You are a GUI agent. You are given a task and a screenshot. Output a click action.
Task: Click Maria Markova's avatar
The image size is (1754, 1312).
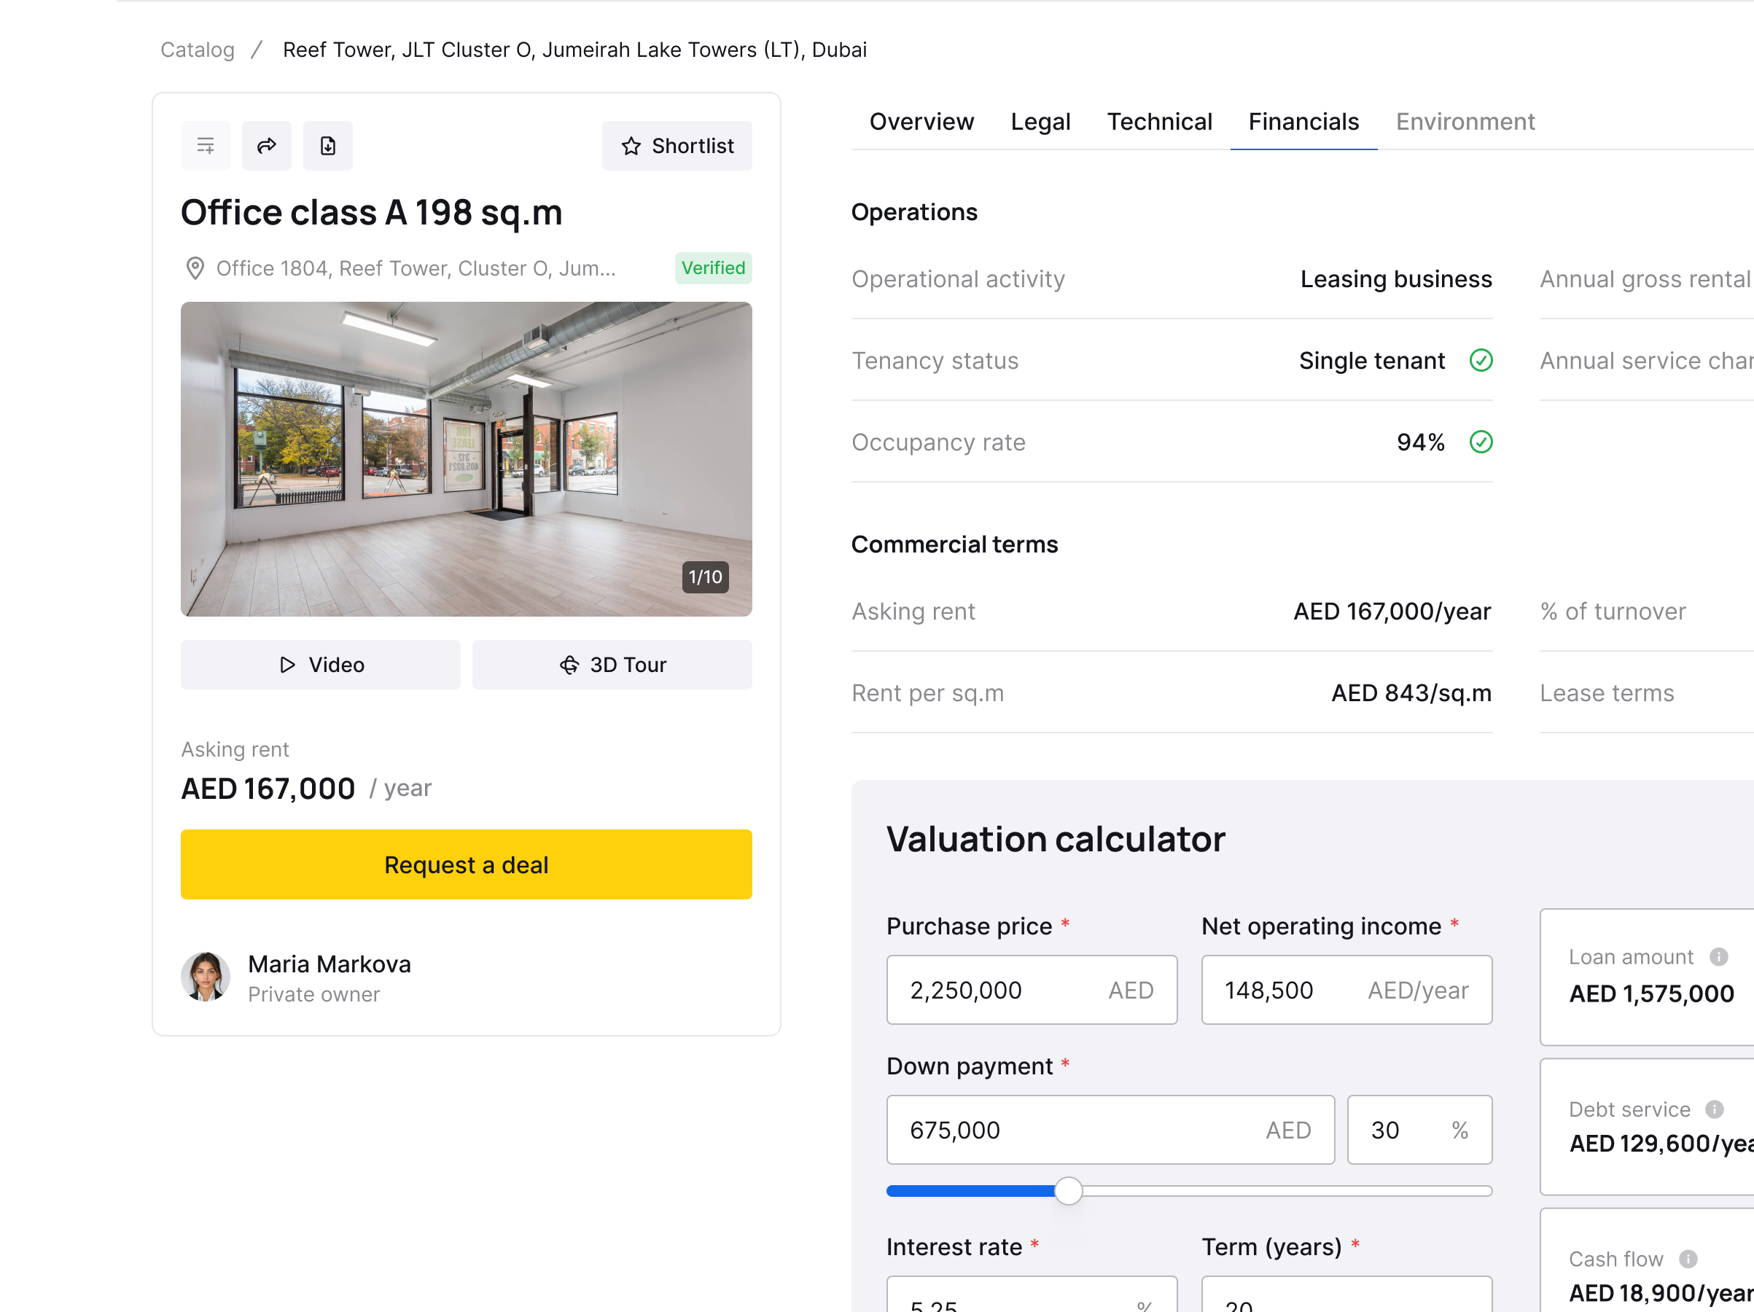pos(206,977)
